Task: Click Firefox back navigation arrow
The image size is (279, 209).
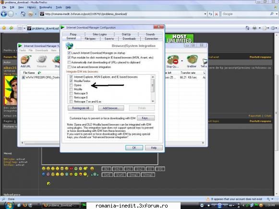Action: (4, 14)
